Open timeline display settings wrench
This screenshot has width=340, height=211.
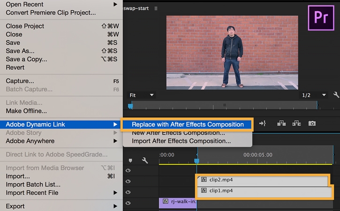coord(145,160)
